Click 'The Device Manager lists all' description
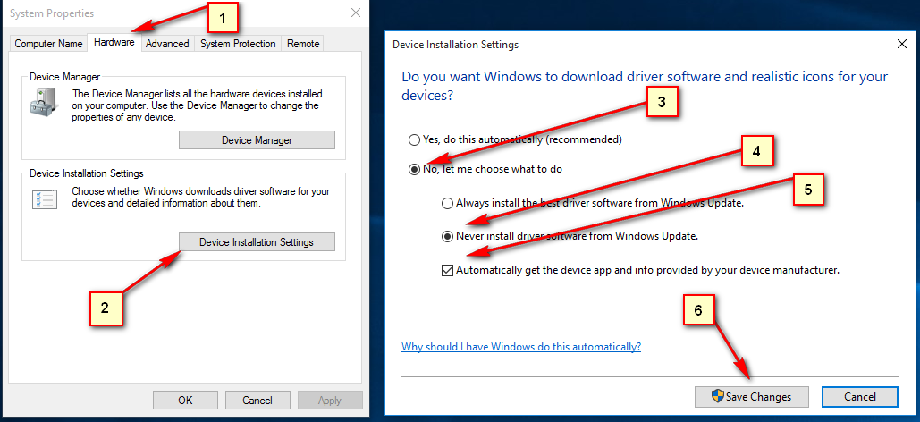Image resolution: width=920 pixels, height=422 pixels. [197, 105]
